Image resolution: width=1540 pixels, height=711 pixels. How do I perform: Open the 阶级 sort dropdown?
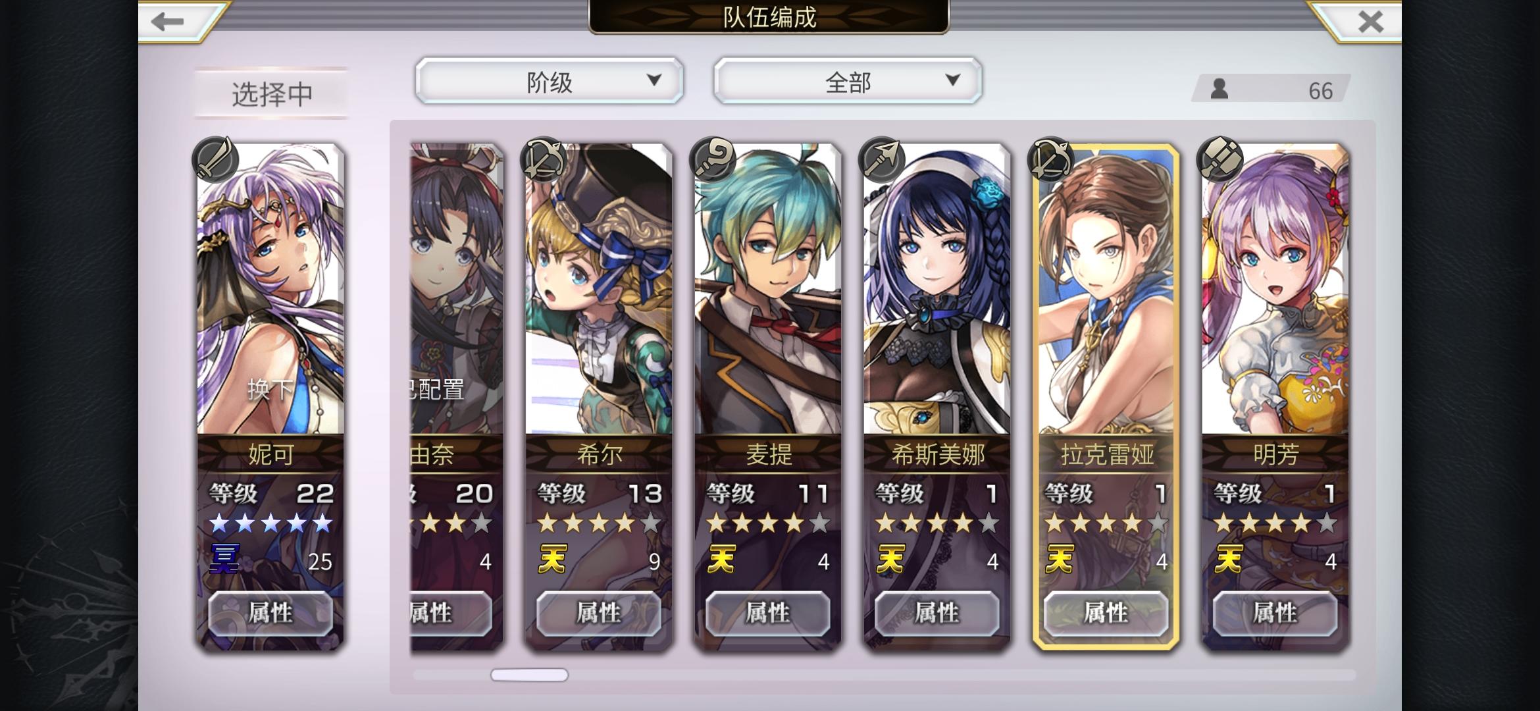(550, 81)
